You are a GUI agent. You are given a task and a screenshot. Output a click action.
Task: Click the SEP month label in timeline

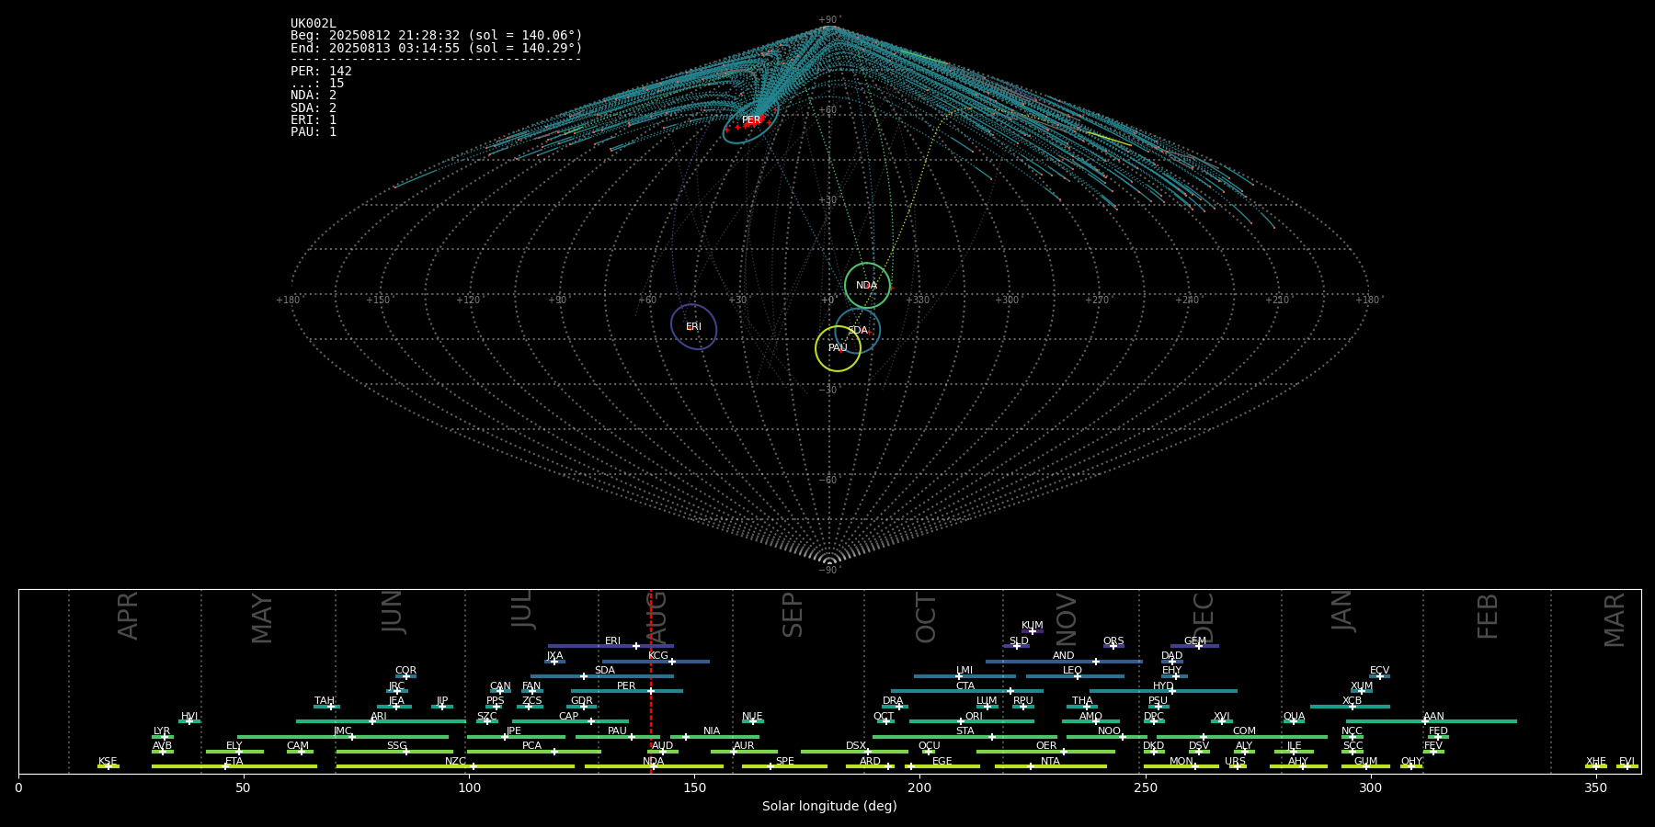pos(793,615)
